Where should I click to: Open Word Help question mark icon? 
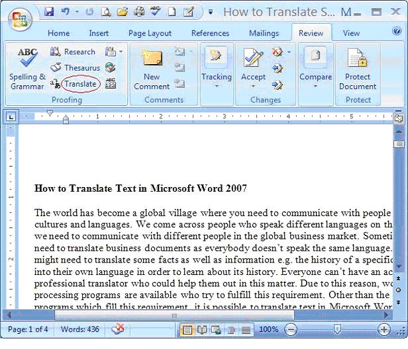click(397, 31)
